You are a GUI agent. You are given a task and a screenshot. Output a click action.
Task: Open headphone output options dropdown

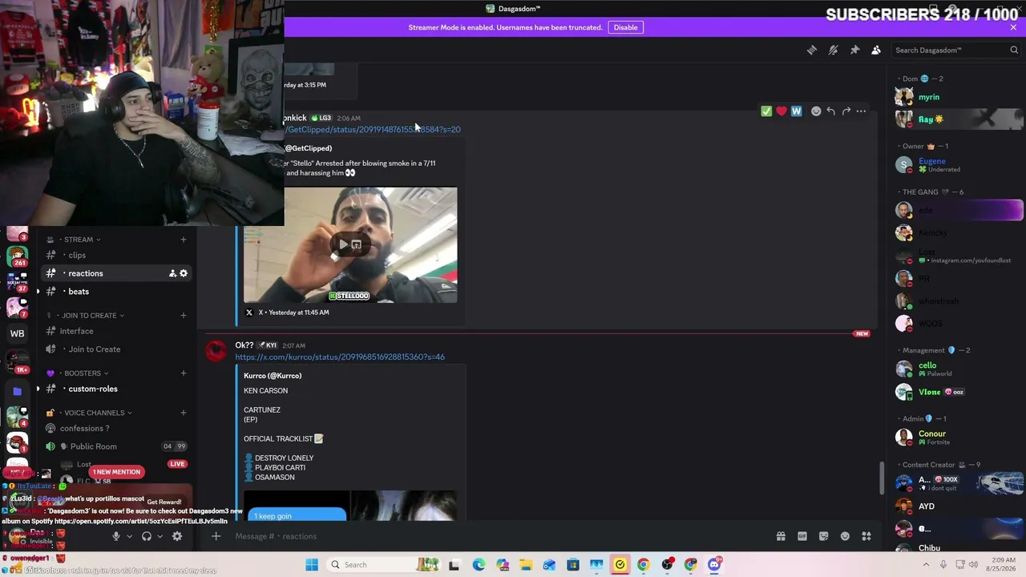(x=160, y=536)
